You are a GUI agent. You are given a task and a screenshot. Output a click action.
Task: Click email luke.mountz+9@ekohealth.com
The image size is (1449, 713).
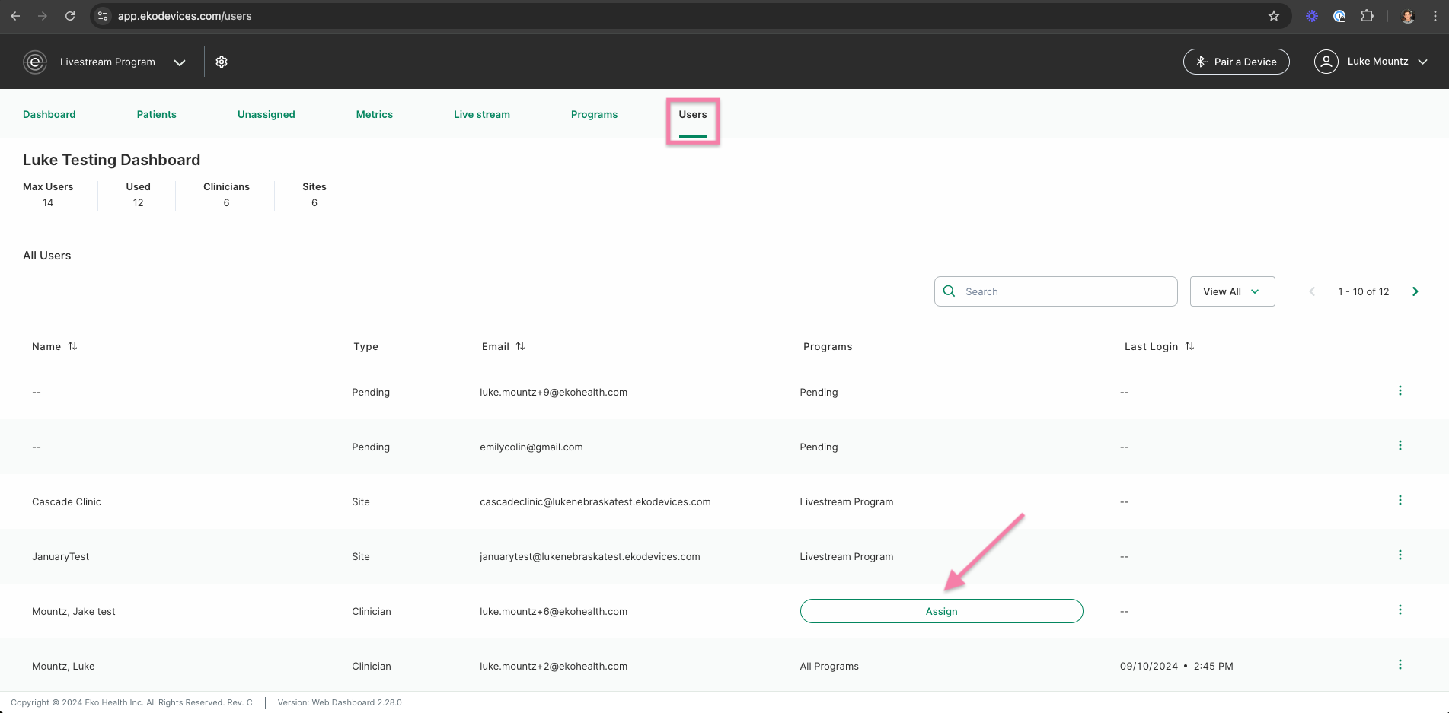[x=554, y=392]
